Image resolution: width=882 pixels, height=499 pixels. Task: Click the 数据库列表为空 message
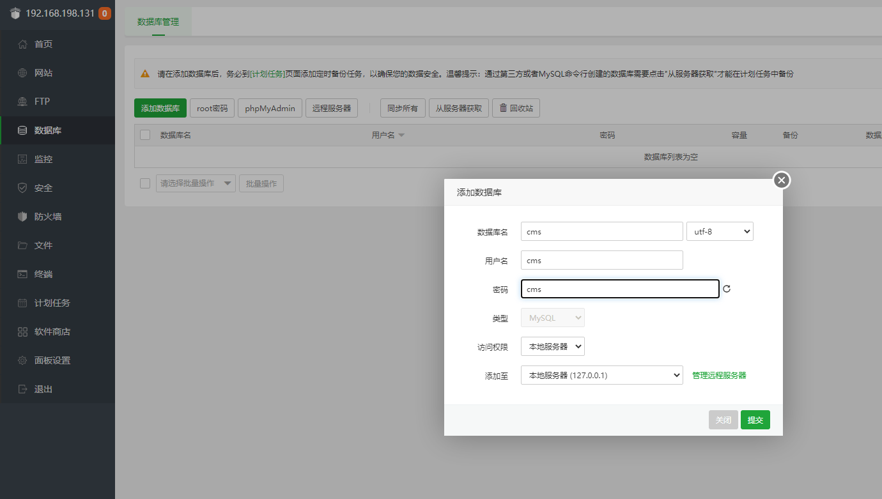pyautogui.click(x=671, y=157)
